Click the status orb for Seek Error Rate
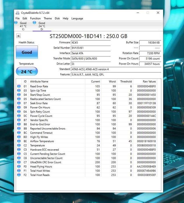Image resolution: width=184 pixels, height=203 pixels. pyautogui.click(x=19, y=103)
